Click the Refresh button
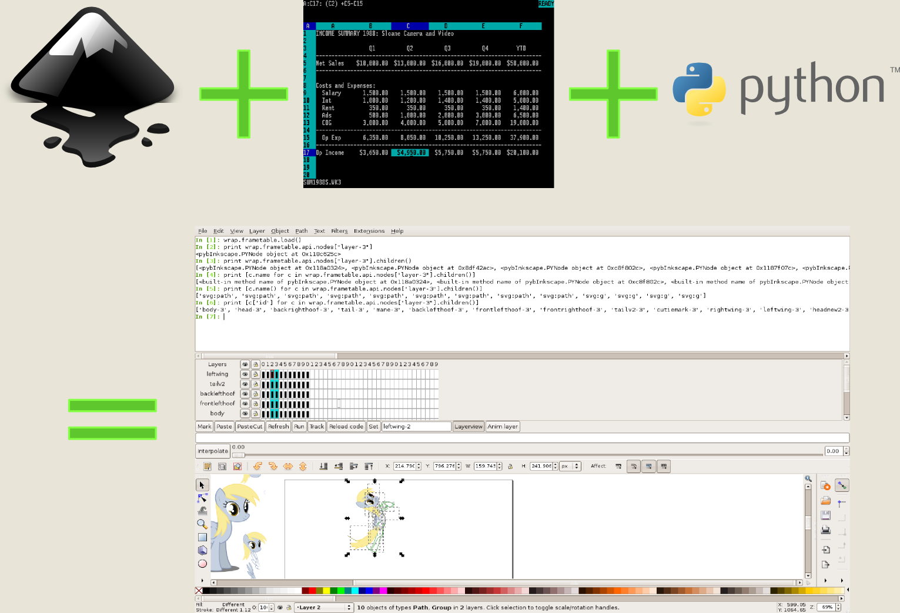900x613 pixels. point(279,427)
